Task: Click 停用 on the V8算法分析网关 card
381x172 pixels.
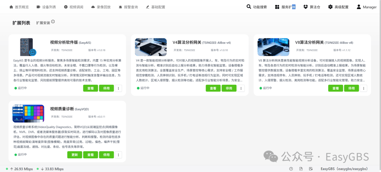Action: 351,88
